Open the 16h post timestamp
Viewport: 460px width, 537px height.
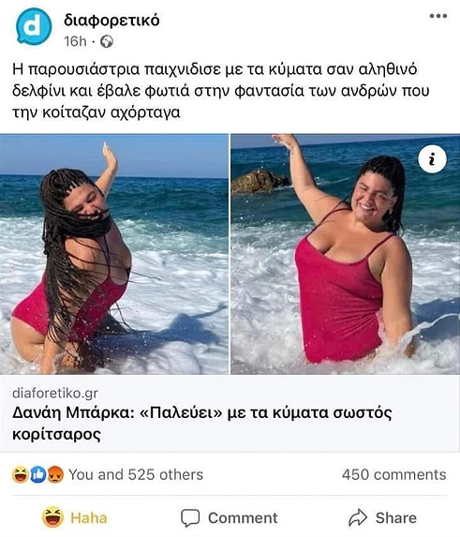tap(75, 41)
